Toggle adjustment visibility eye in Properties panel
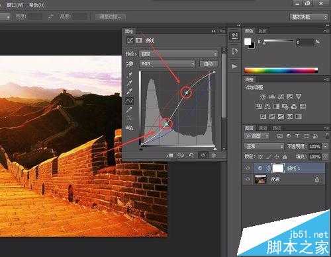 point(203,155)
